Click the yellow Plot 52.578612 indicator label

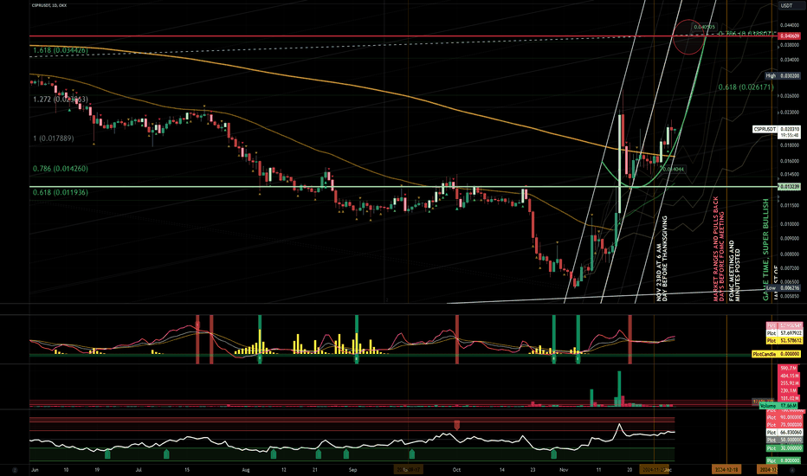point(784,341)
